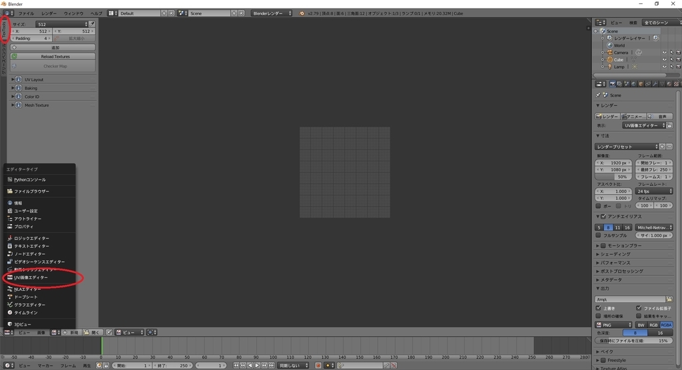Enable the 場所の確保 checkbox
Screen dimensions: 682x370
(x=599, y=316)
